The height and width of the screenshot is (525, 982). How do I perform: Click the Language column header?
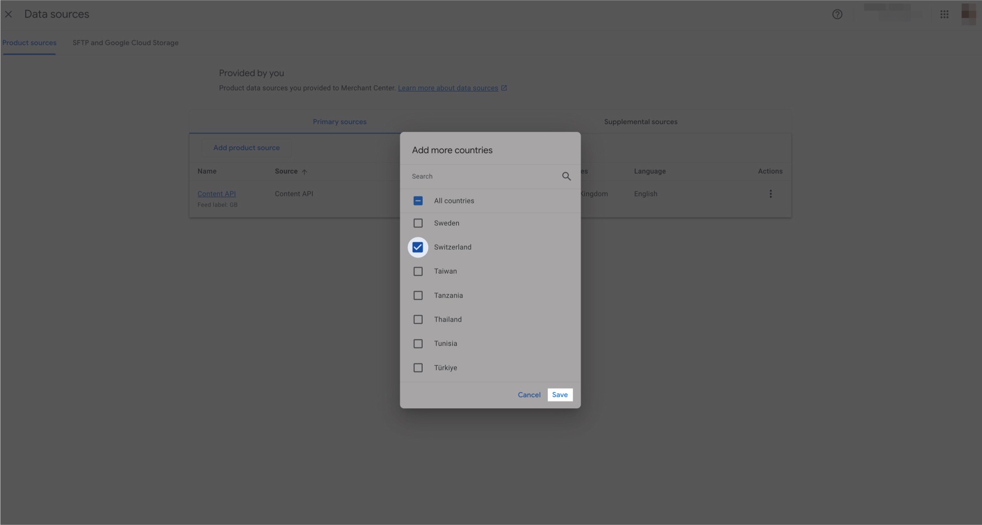pyautogui.click(x=650, y=171)
